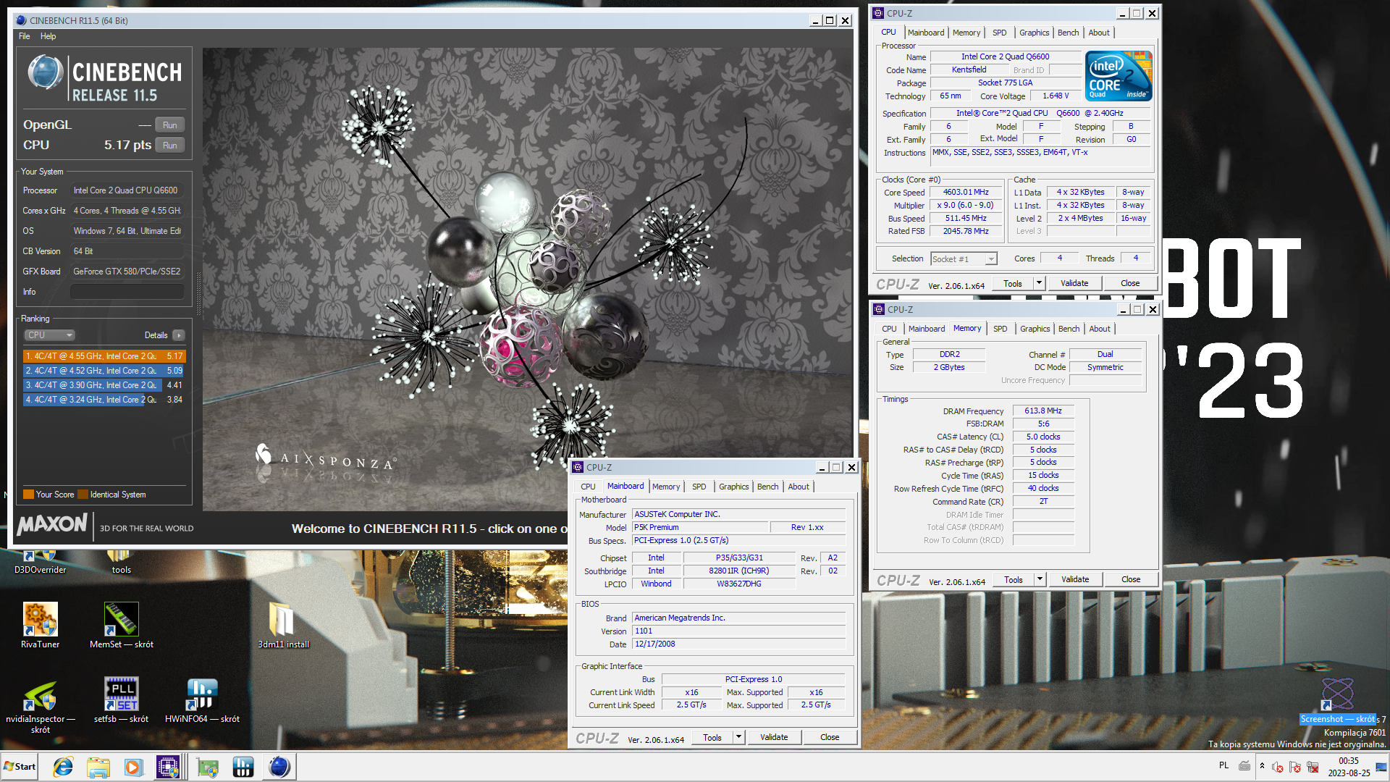The image size is (1390, 782).
Task: Click the Cinebench title bar app icon
Action: 21,20
